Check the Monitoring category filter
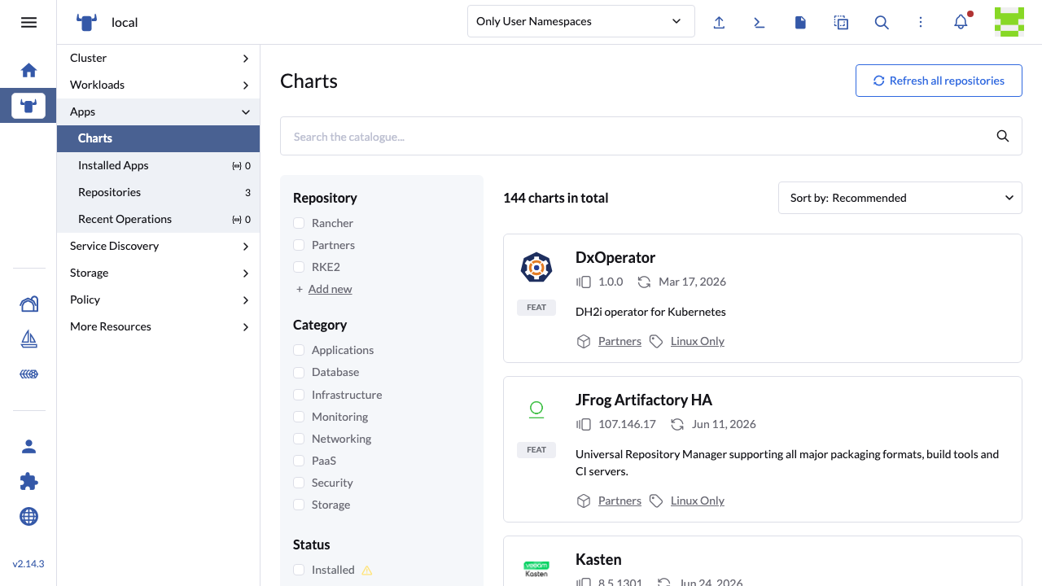Image resolution: width=1042 pixels, height=586 pixels. coord(299,417)
